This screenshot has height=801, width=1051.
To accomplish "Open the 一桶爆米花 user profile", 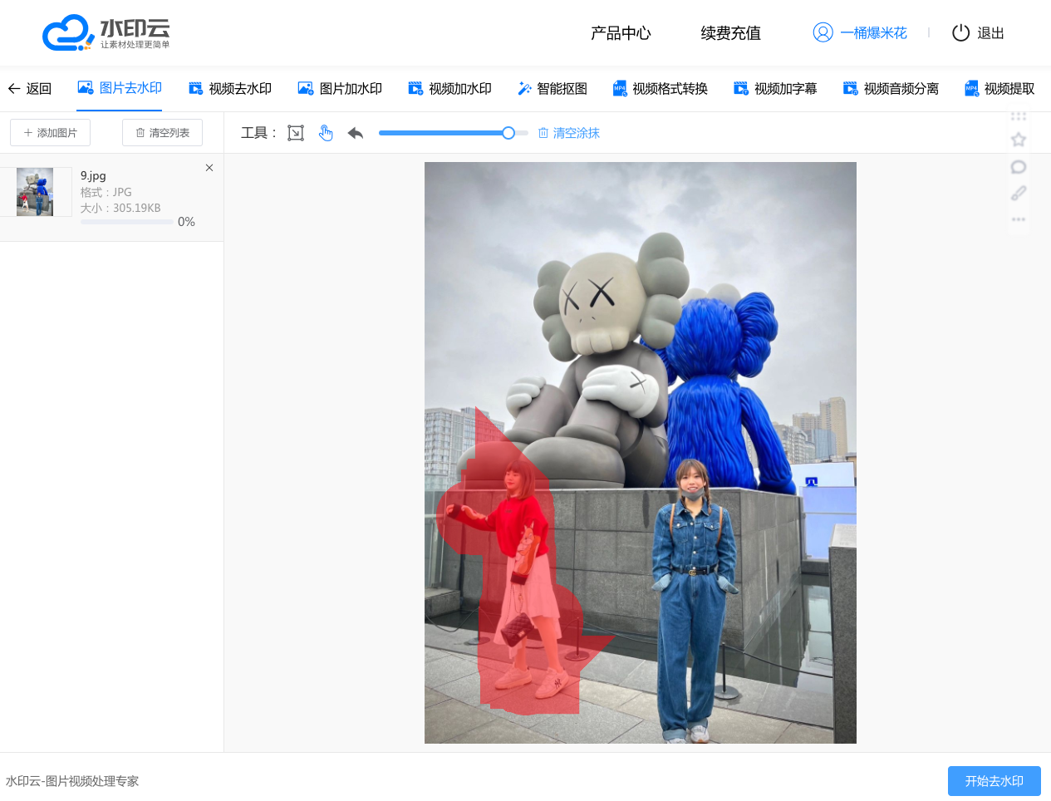I will (860, 33).
